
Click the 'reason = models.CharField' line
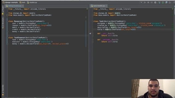click(32, 25)
